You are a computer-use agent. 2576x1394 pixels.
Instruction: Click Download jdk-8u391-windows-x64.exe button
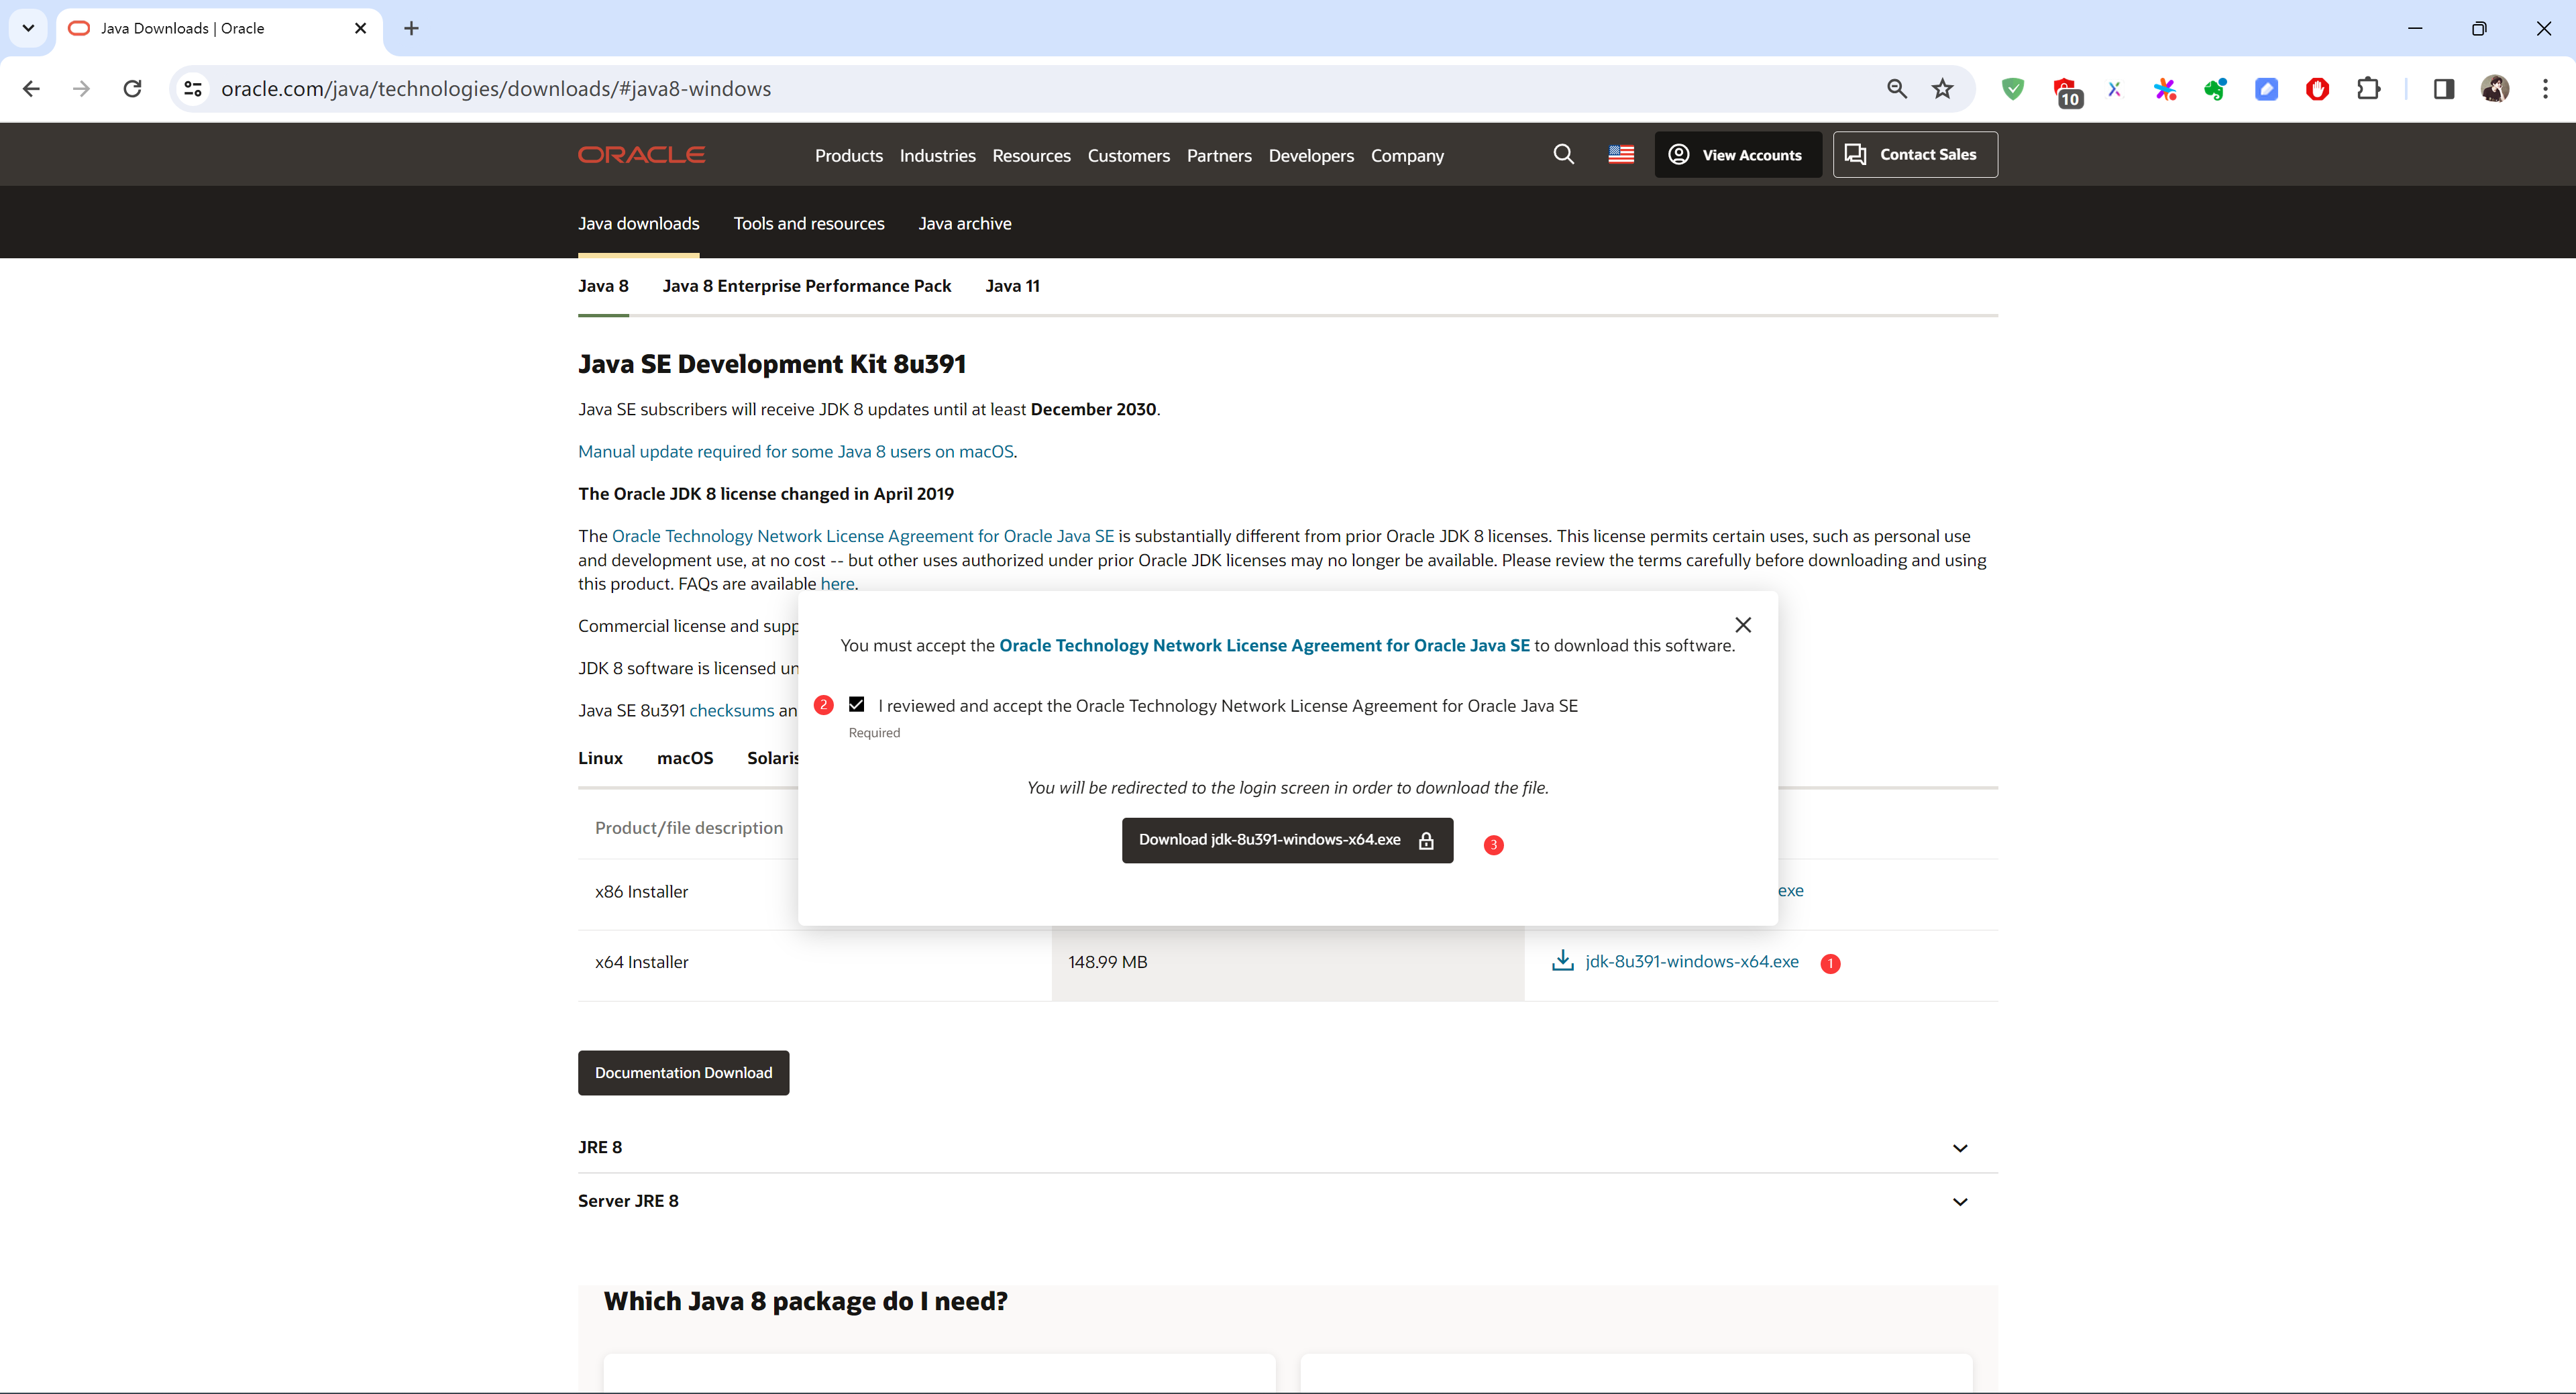tap(1287, 840)
